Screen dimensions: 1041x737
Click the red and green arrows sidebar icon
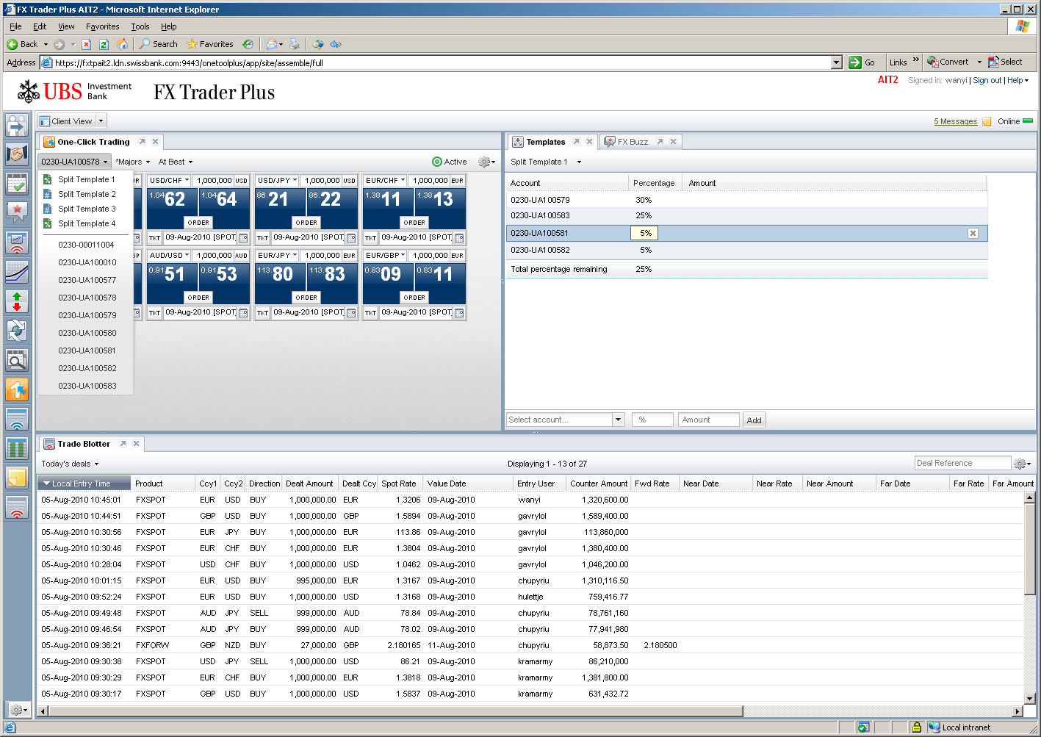17,301
